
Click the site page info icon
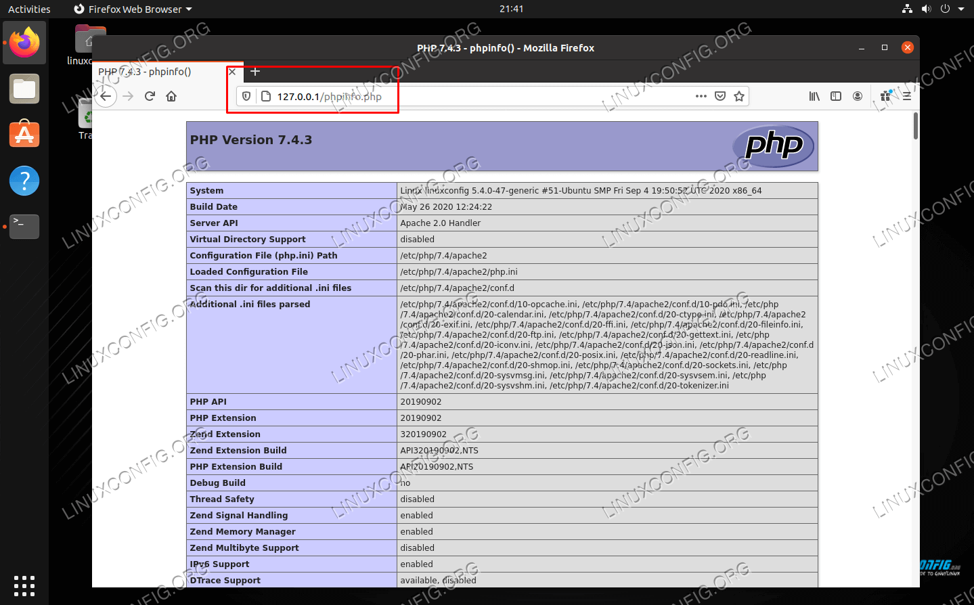coord(266,96)
